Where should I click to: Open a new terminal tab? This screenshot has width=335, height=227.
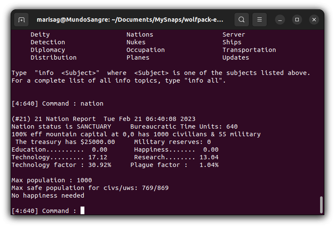(21, 20)
